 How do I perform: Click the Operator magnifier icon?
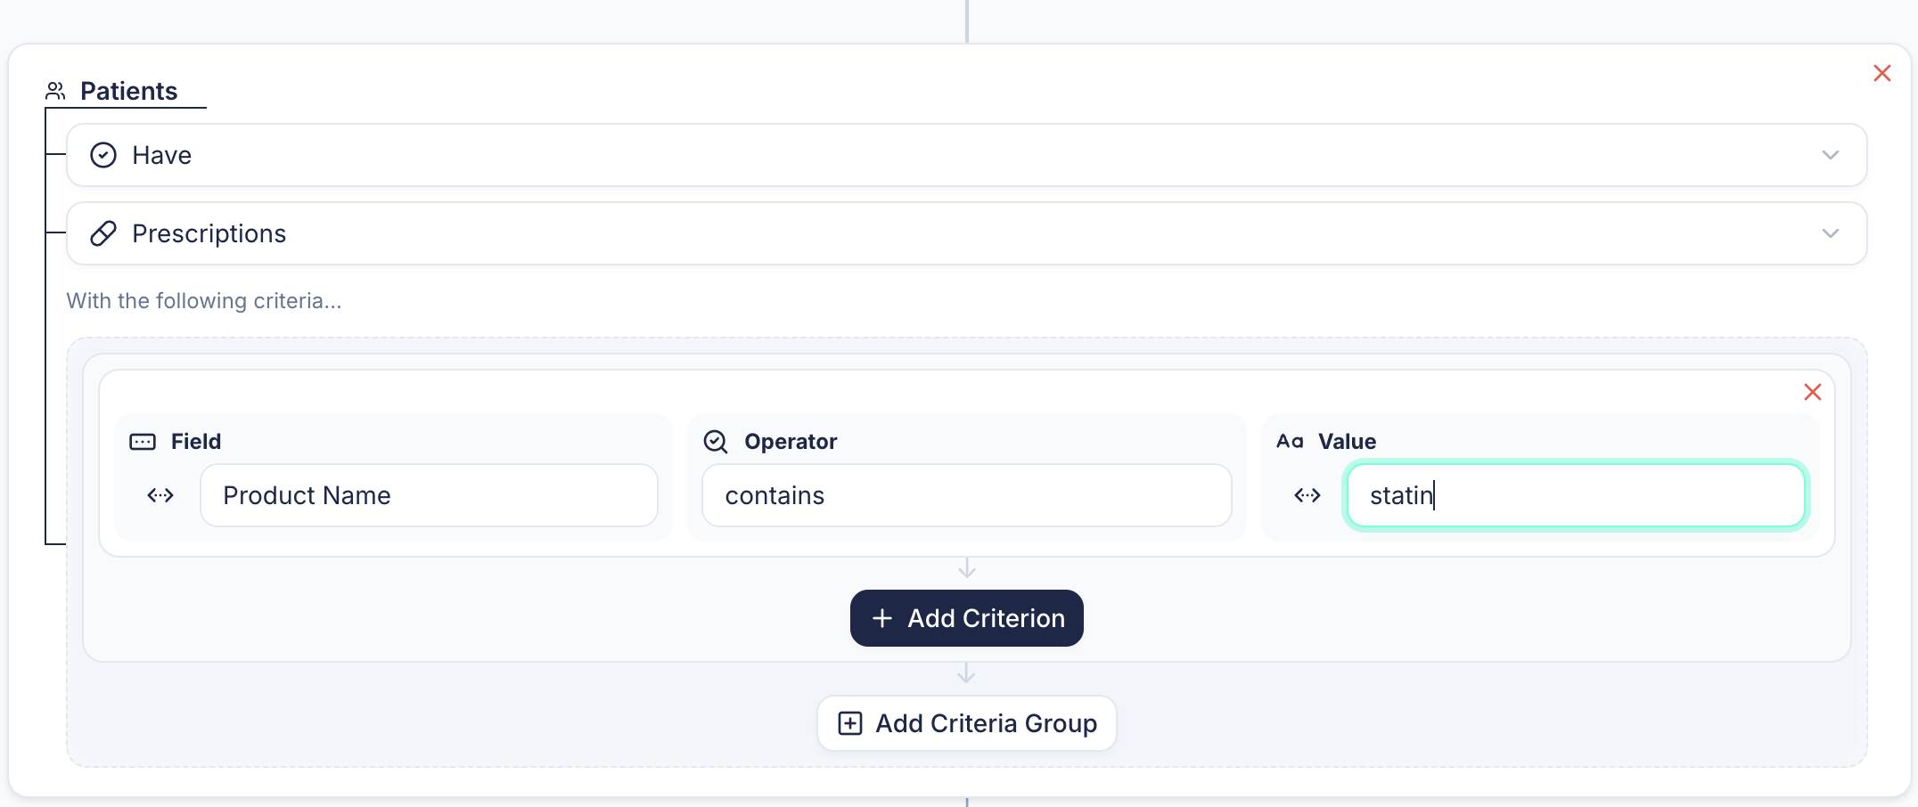[x=716, y=442]
